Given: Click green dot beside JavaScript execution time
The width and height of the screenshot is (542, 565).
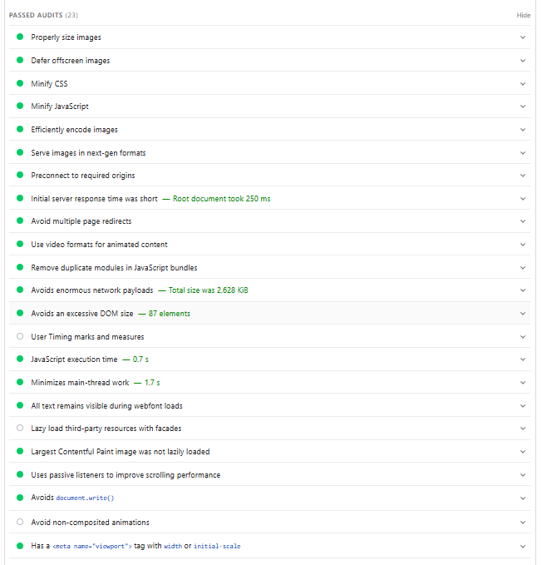Looking at the screenshot, I should point(20,359).
